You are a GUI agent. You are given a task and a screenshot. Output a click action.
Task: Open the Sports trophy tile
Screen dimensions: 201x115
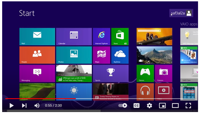tap(111, 73)
